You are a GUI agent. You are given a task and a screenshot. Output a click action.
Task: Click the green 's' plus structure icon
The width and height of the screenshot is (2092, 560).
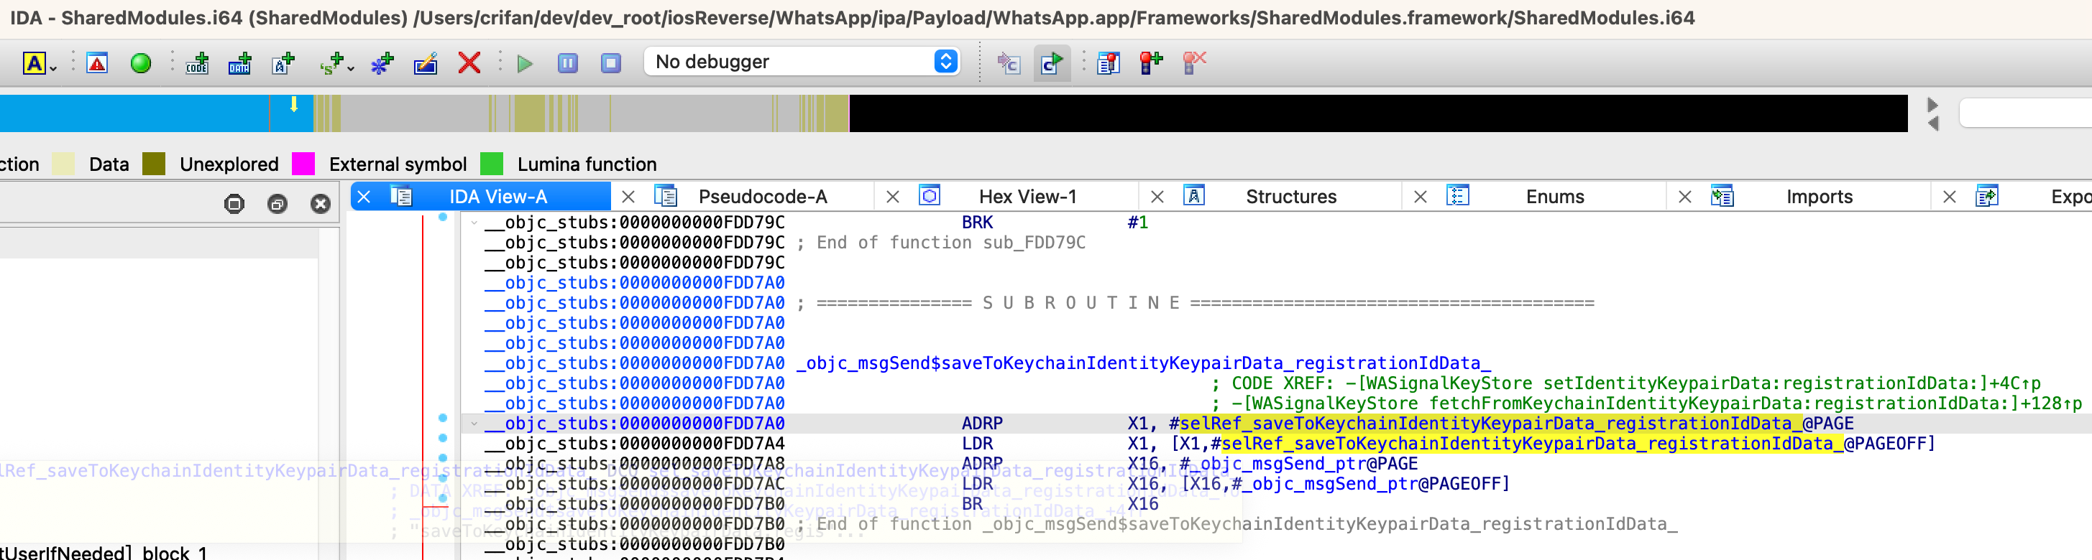[x=331, y=62]
